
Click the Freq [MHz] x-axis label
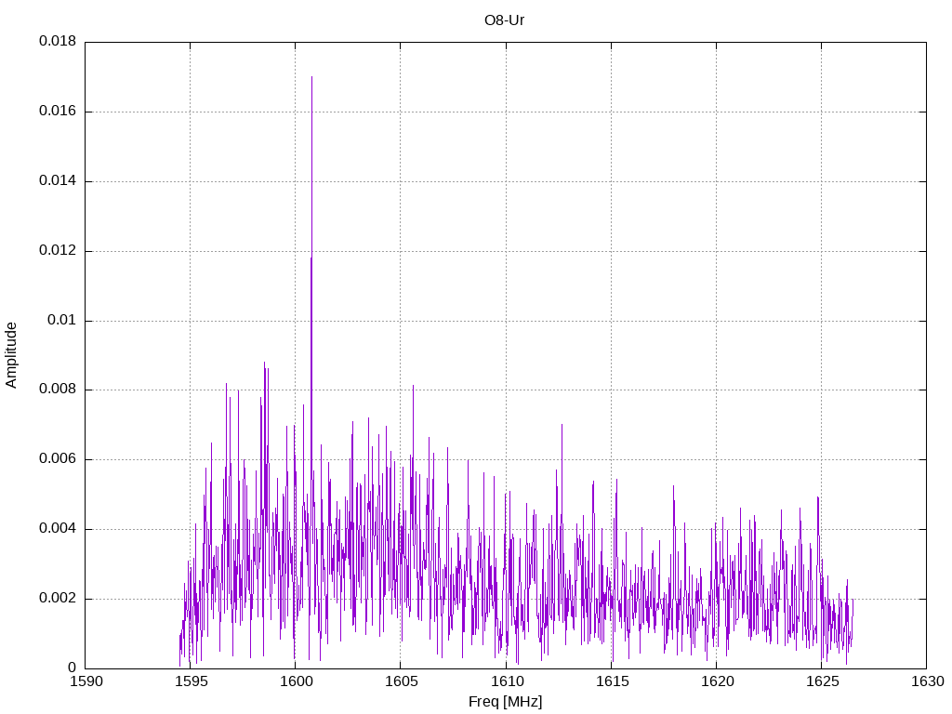point(505,702)
